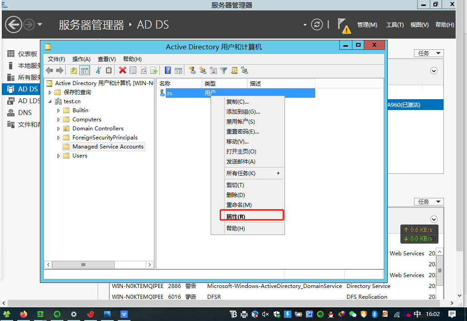The image size is (467, 321).
Task: Click the 名称 column header
Action: pyautogui.click(x=179, y=84)
